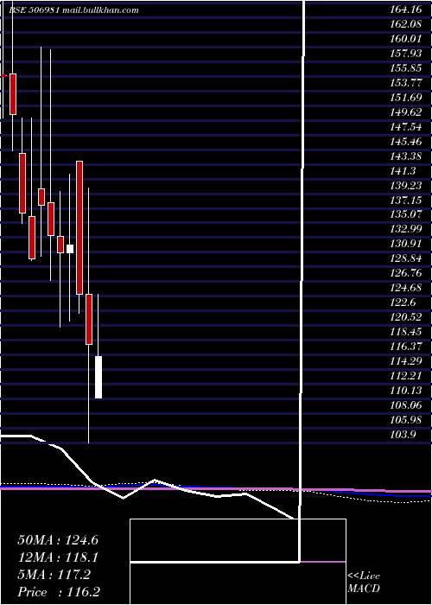Select the 149.62 price axis label

pos(405,111)
